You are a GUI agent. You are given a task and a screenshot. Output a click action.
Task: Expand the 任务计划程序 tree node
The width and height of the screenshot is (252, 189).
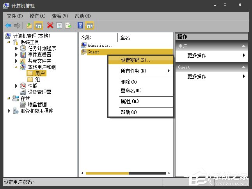coord(16,49)
